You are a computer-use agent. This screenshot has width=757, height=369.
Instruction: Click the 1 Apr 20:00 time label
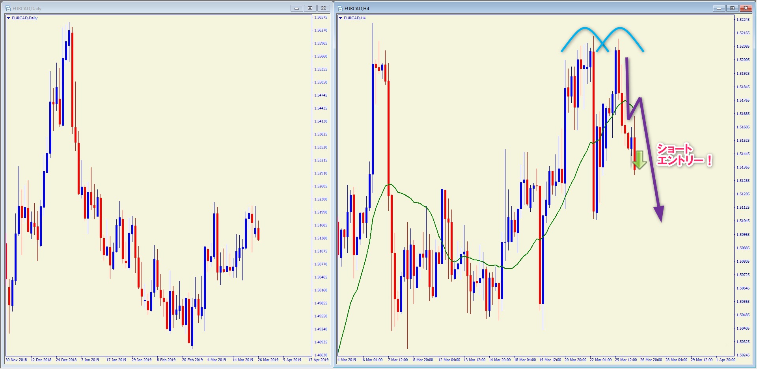(725, 360)
